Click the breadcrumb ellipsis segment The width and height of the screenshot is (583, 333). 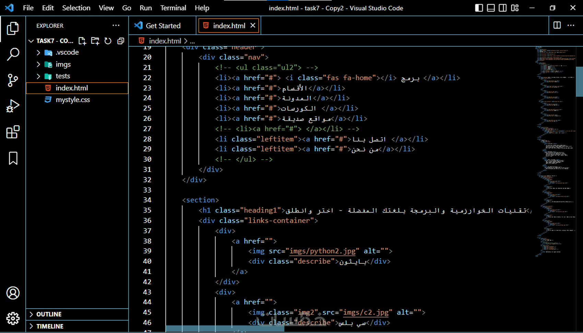coord(192,41)
